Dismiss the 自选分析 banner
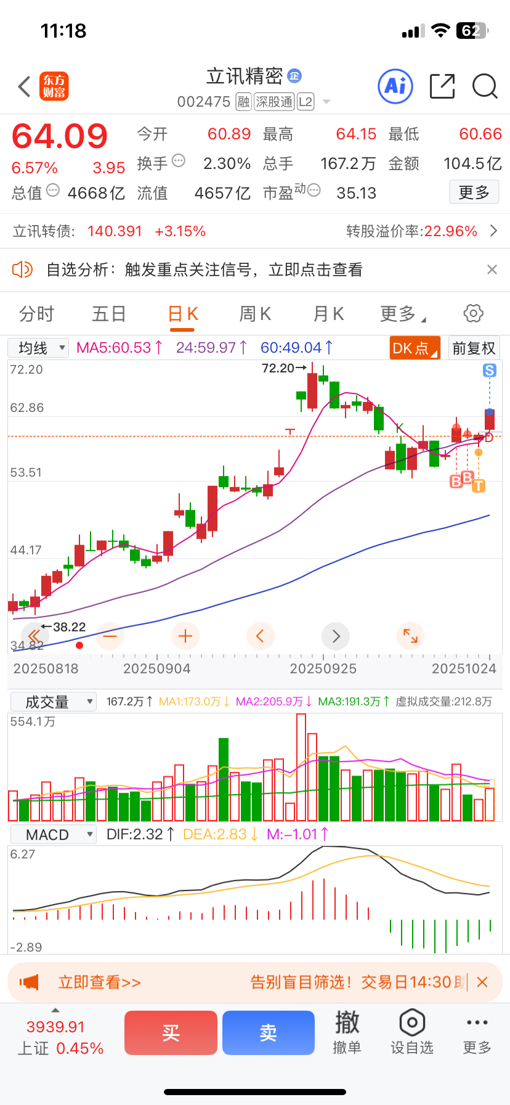Screen dimensions: 510x1105 point(492,269)
